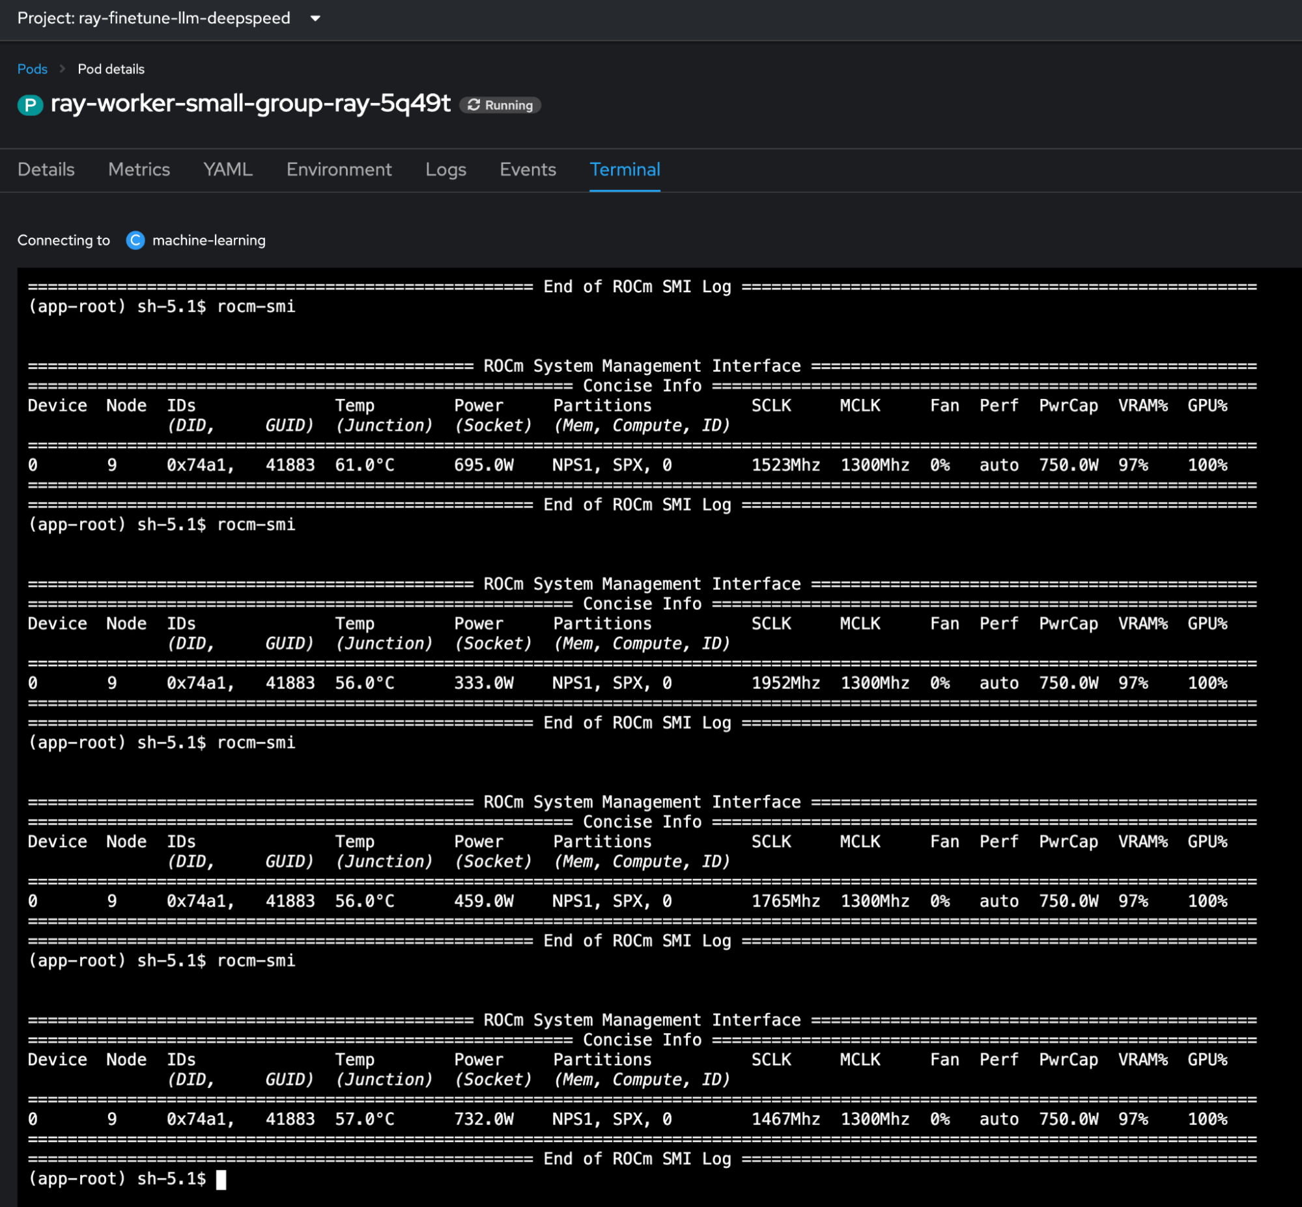Click the Running status badge

click(x=500, y=105)
